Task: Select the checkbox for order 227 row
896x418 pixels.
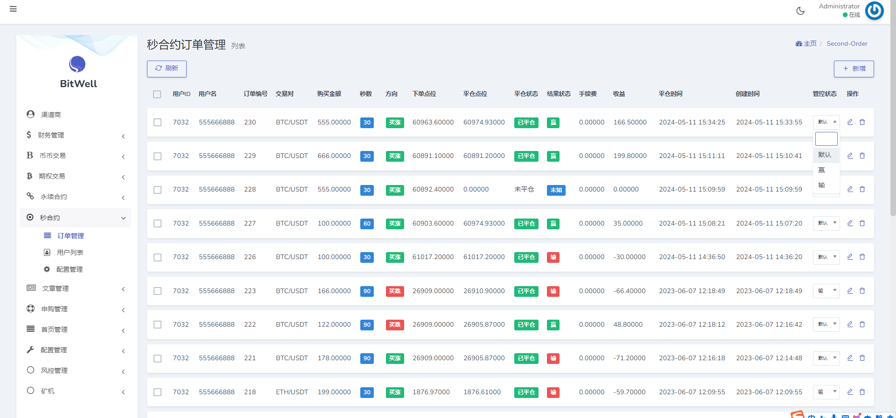Action: 158,224
